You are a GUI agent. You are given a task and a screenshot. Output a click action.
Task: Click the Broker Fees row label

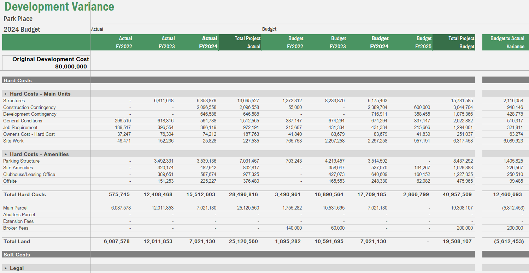pyautogui.click(x=16, y=228)
